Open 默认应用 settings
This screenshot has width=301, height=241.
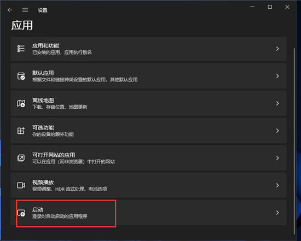(x=148, y=76)
